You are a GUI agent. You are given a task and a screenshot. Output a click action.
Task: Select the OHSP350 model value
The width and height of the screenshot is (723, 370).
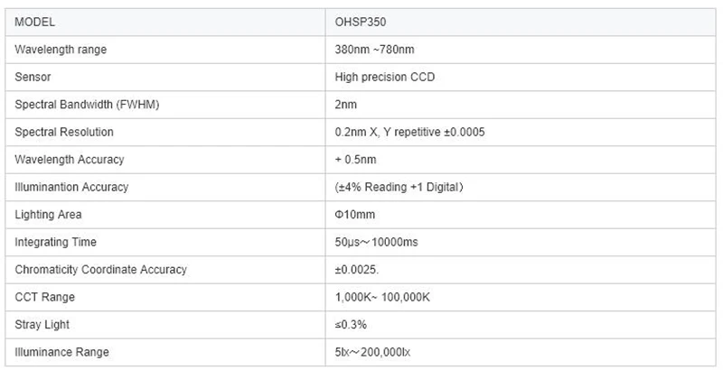[x=360, y=22]
